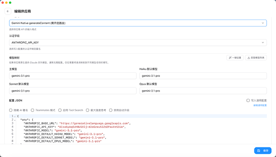Open the ANTHROPIC_API_KEY auth field dropdown

coord(138,43)
